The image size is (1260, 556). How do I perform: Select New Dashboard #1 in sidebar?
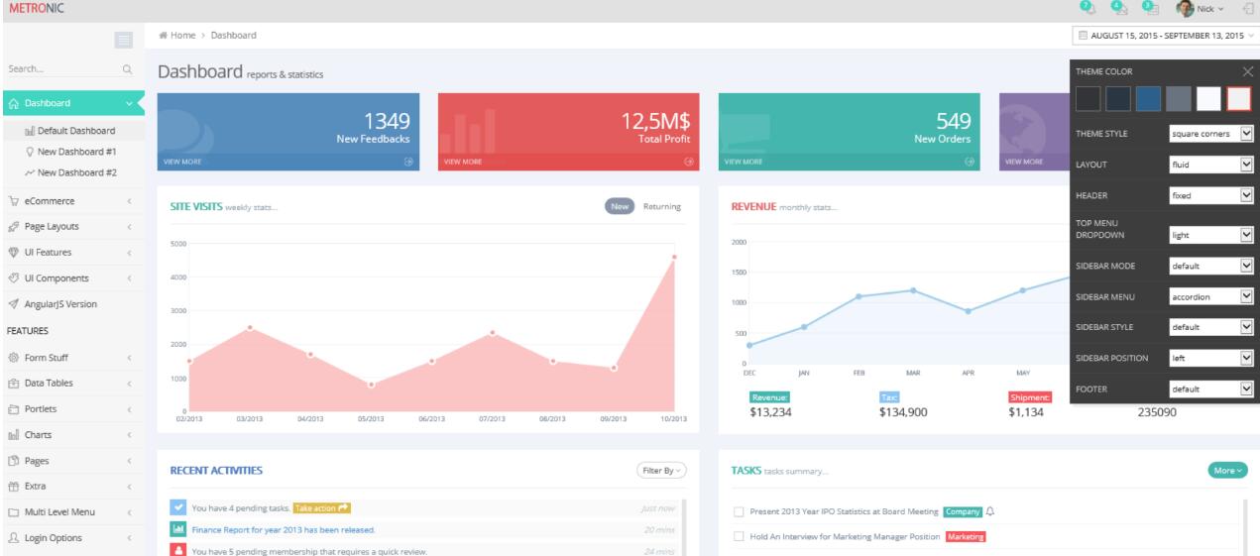76,152
